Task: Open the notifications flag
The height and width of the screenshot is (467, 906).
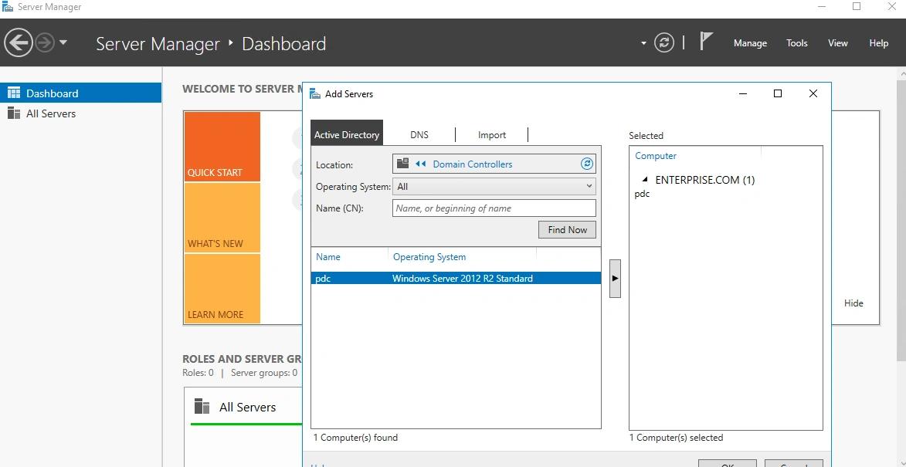Action: coord(706,42)
